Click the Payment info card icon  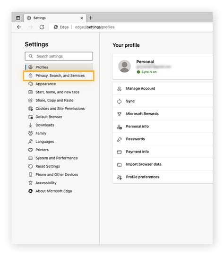tap(120, 152)
